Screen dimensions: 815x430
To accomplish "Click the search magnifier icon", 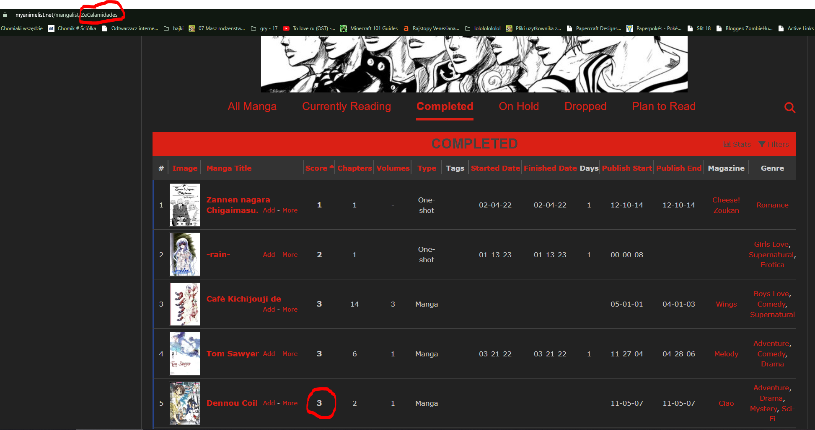I will tap(790, 107).
